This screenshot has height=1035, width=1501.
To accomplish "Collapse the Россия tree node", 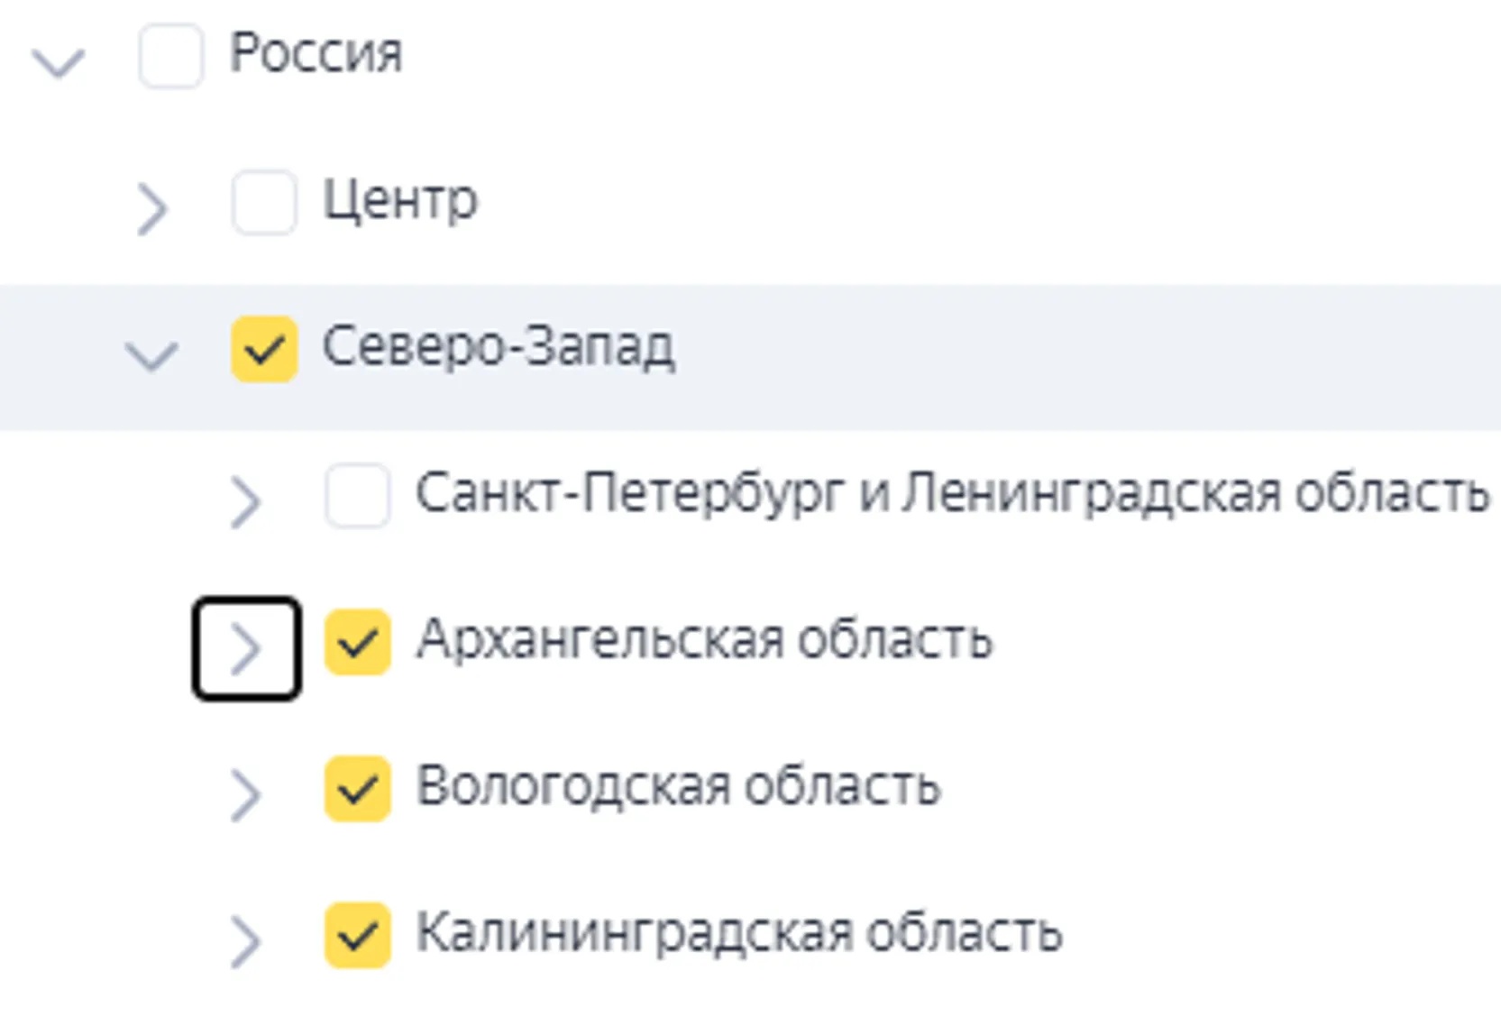I will click(59, 61).
